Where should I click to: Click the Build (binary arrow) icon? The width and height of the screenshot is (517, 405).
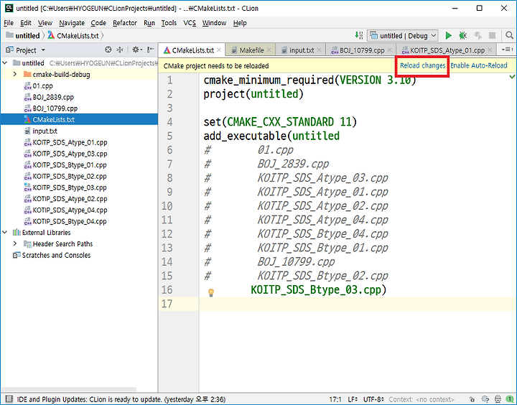359,35
